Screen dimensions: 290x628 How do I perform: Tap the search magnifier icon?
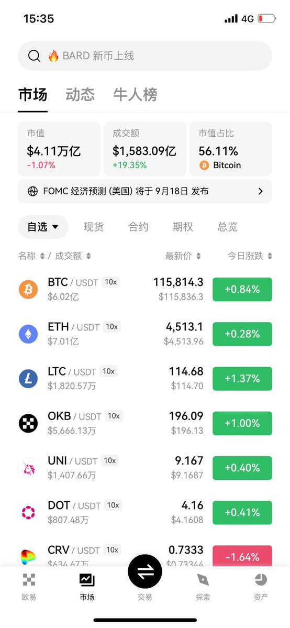34,56
